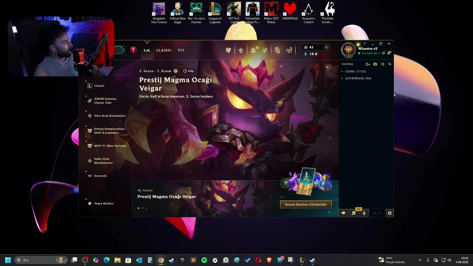This screenshot has height=266, width=473.
Task: Open the Challenges laurel icon in top bar
Action: [241, 50]
